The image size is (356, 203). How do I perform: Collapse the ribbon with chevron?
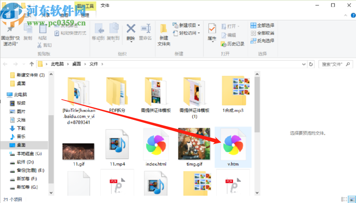click(x=345, y=15)
